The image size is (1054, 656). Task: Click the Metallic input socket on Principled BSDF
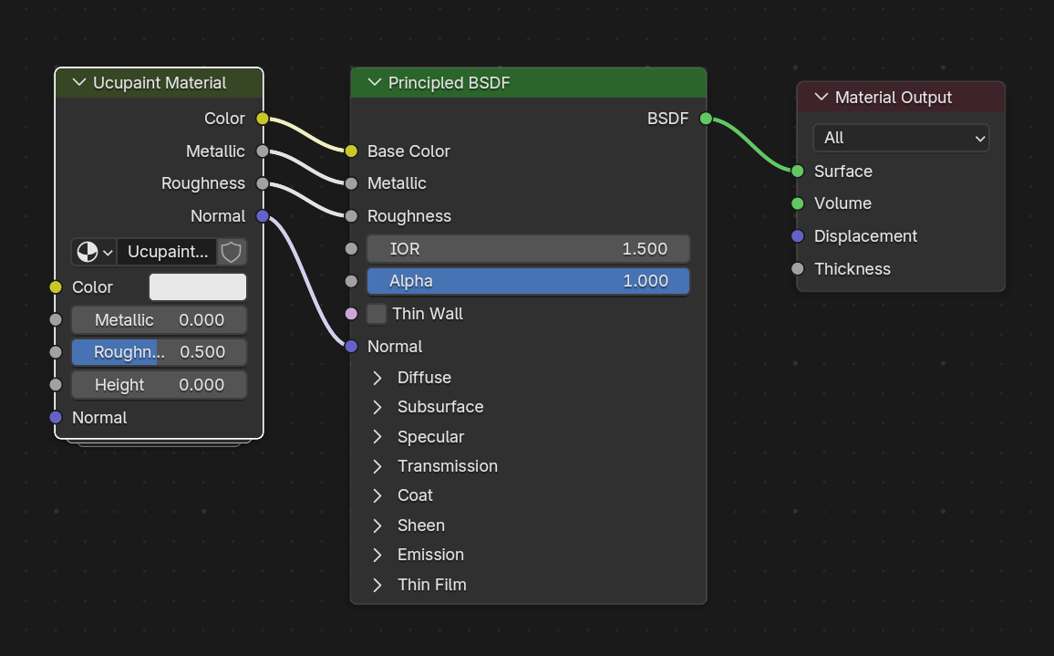click(351, 183)
